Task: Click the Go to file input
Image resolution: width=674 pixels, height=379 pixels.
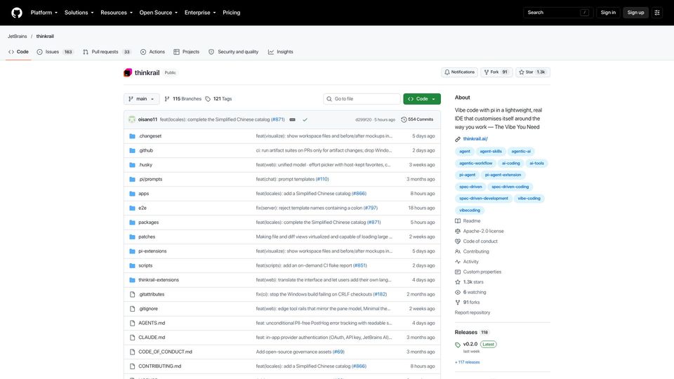Action: click(362, 99)
